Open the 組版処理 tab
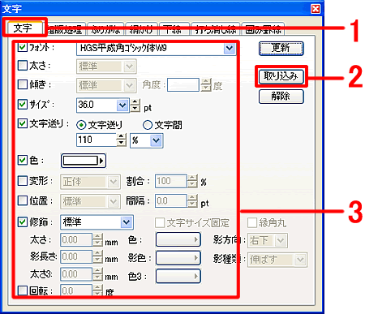The image size is (365, 314). coord(66,29)
